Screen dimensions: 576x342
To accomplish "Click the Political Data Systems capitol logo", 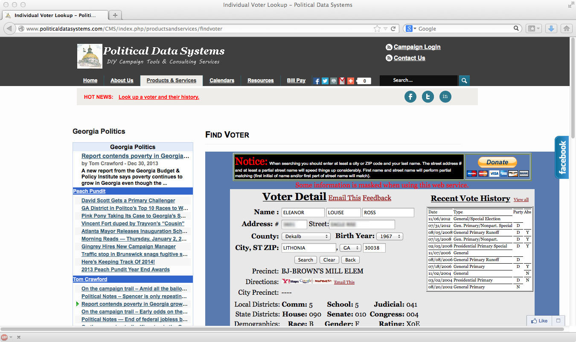I will point(90,56).
